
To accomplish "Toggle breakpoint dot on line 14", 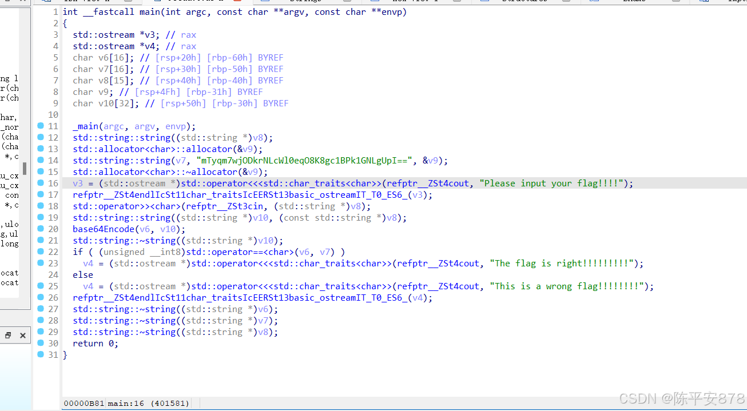I will pos(41,160).
